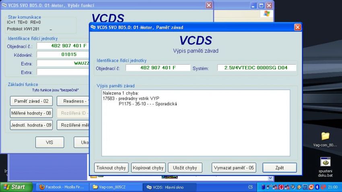The width and height of the screenshot is (342, 192).
Task: Go back with the Zpět button
Action: coord(280,168)
